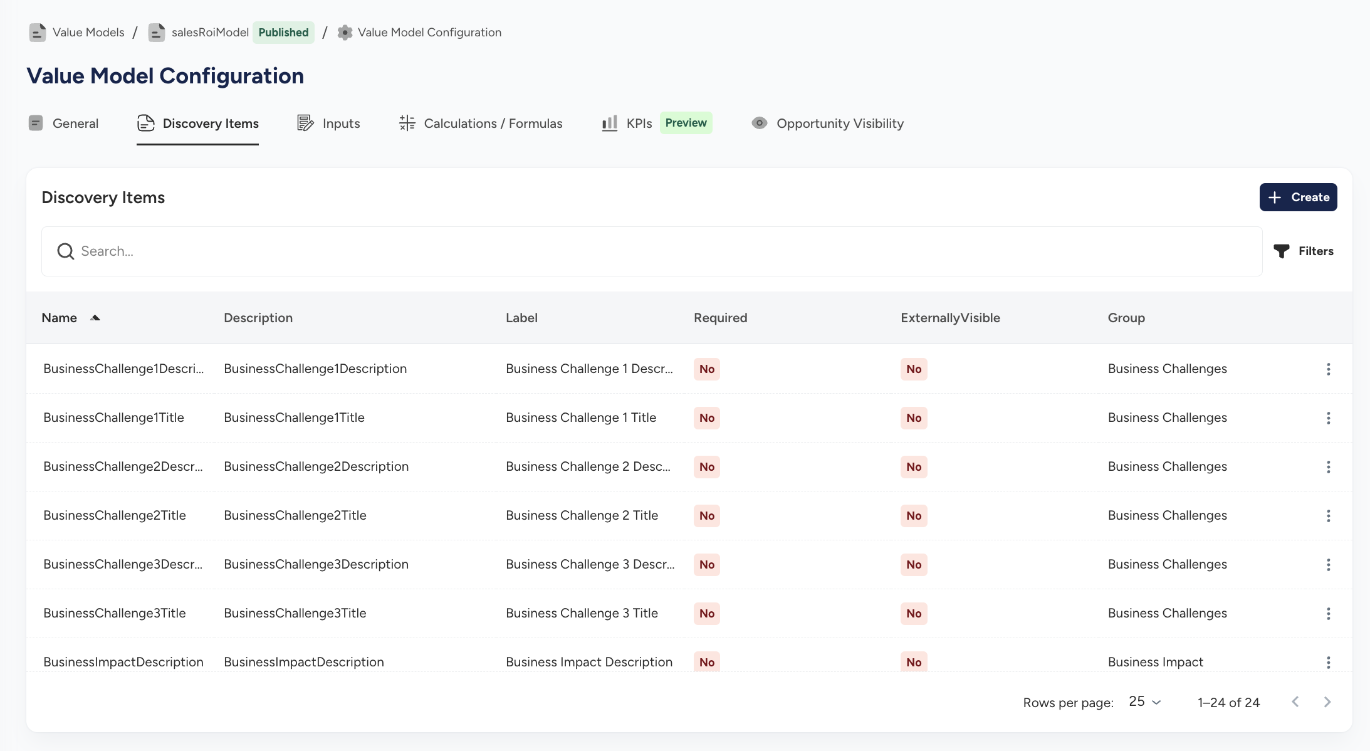Open kebab menu for BusinessChallenge1Description row
The height and width of the screenshot is (751, 1370).
click(x=1328, y=369)
